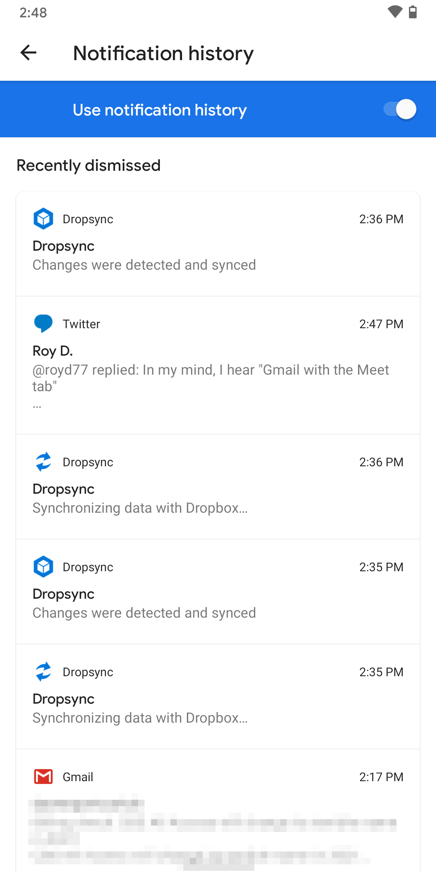Tap the Wi-Fi status icon
436x872 pixels.
[x=394, y=12]
